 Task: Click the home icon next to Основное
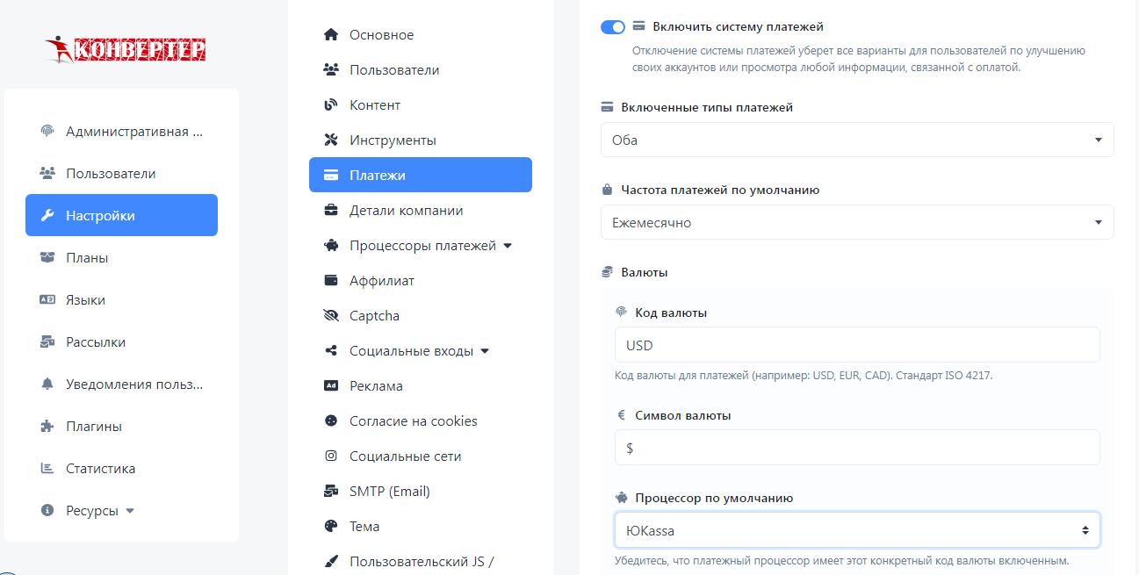pos(331,35)
